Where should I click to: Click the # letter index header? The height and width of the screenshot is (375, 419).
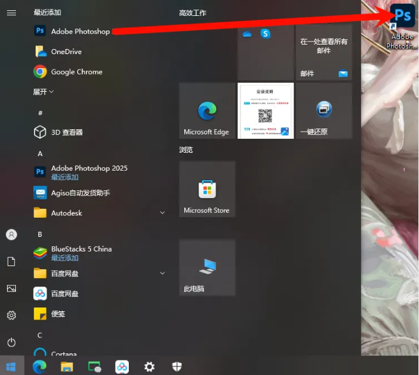[x=40, y=113]
